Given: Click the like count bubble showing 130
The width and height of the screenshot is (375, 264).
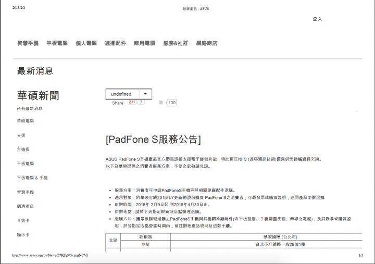Looking at the screenshot, I should (171, 103).
